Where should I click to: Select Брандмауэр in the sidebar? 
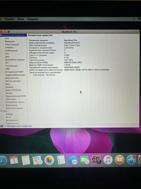(x=12, y=120)
